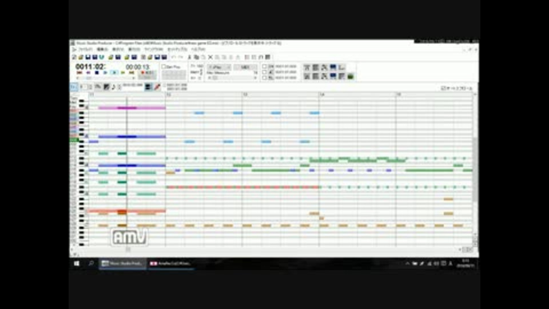This screenshot has width=549, height=309.
Task: Click the first blue floppy Save icon
Action: point(88,57)
